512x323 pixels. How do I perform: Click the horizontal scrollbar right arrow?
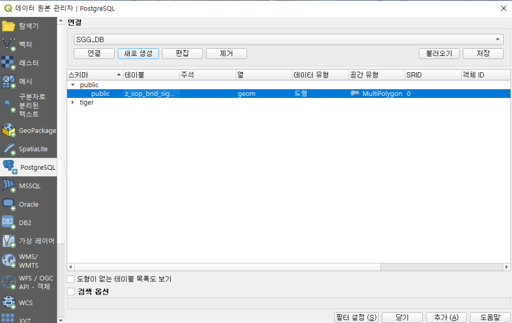coord(507,267)
